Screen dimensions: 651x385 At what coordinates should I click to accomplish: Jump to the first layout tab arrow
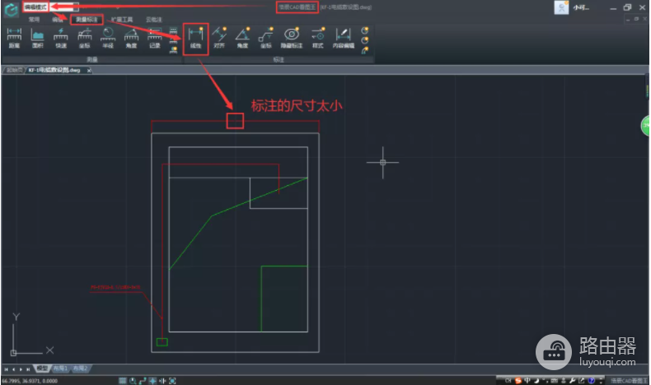pos(7,369)
